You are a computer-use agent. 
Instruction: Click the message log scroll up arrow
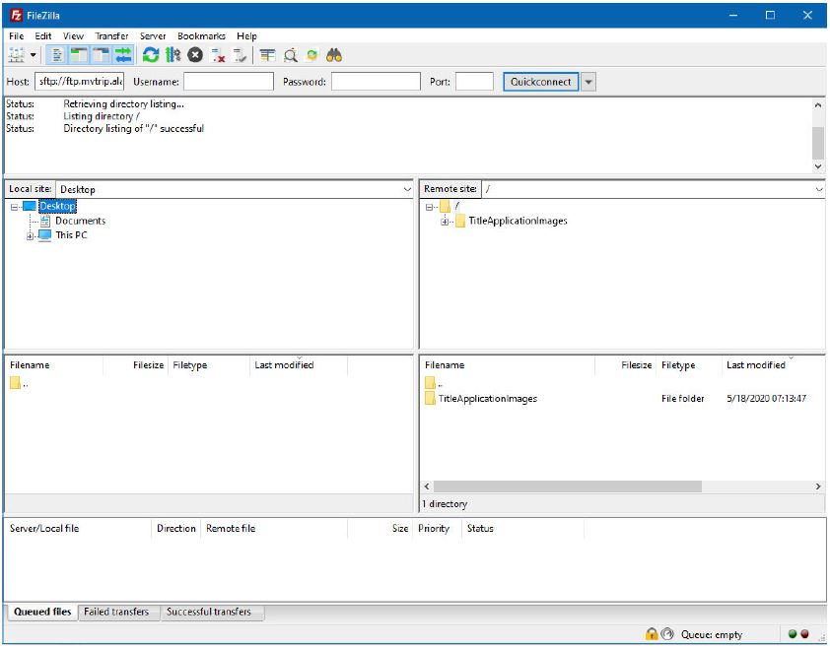[818, 104]
